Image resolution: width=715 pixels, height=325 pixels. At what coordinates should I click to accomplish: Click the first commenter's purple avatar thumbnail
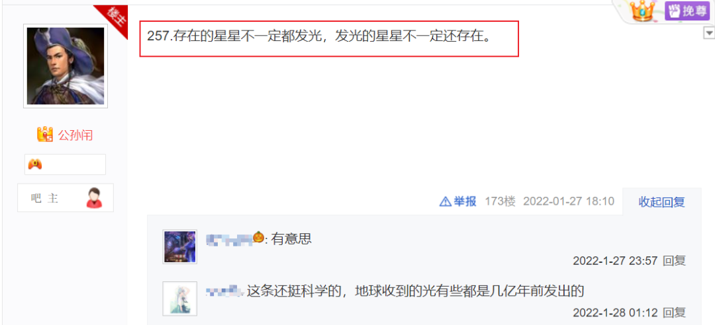179,246
